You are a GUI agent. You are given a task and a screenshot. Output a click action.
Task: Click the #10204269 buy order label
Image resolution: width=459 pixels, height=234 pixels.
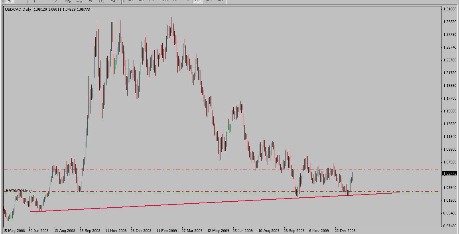click(x=18, y=191)
